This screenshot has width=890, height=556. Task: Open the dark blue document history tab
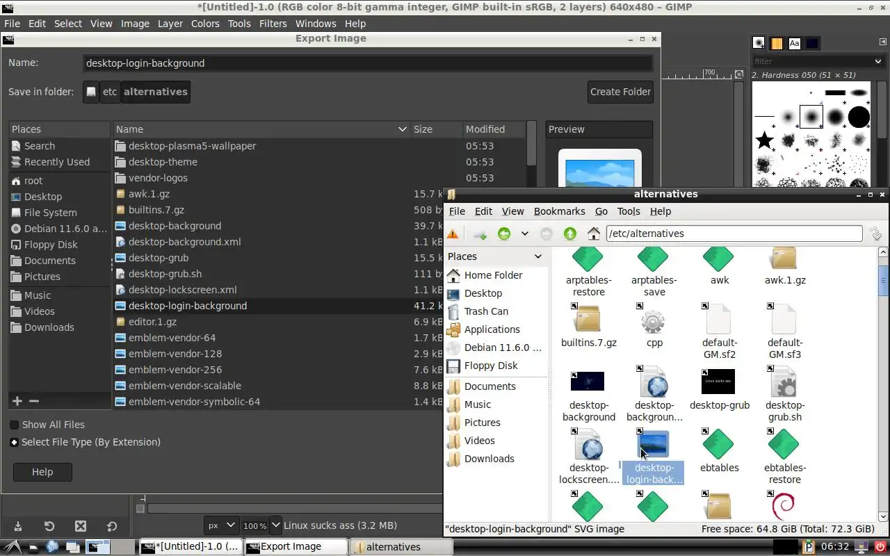(x=812, y=43)
